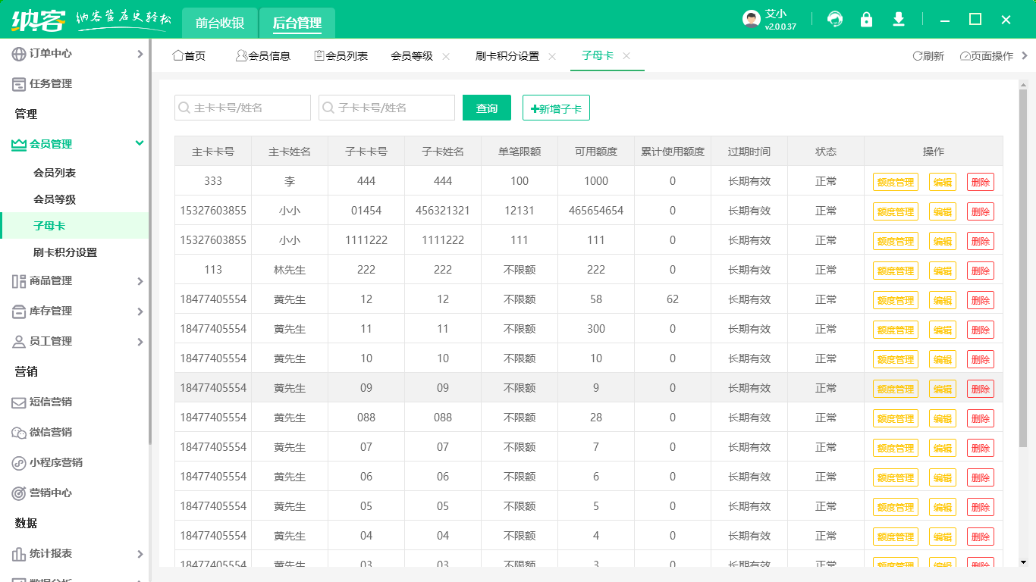The height and width of the screenshot is (582, 1036).
Task: Open 微信营销 from the sidebar
Action: click(51, 433)
